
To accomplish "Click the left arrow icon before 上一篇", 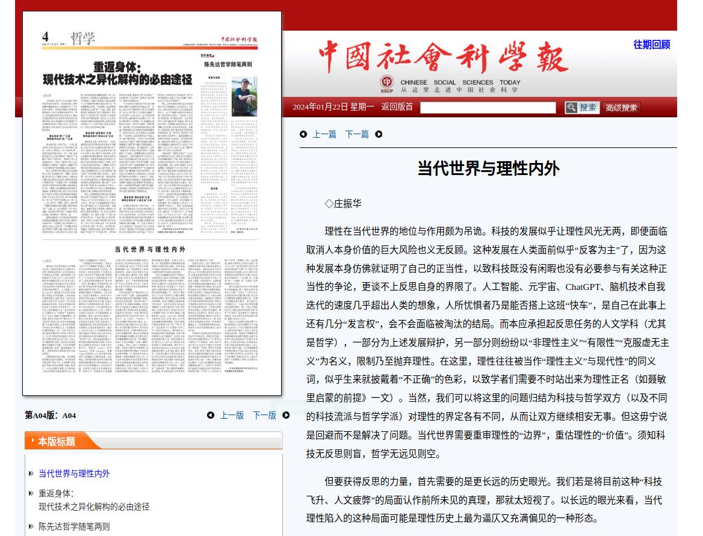I will (303, 134).
